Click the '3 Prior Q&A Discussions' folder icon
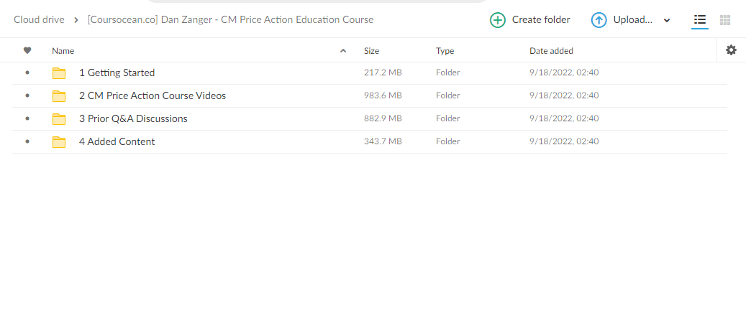 point(59,118)
